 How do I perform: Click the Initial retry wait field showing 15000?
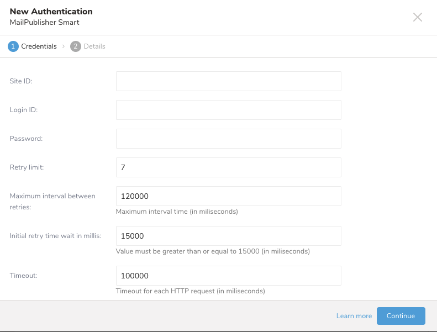pyautogui.click(x=228, y=236)
